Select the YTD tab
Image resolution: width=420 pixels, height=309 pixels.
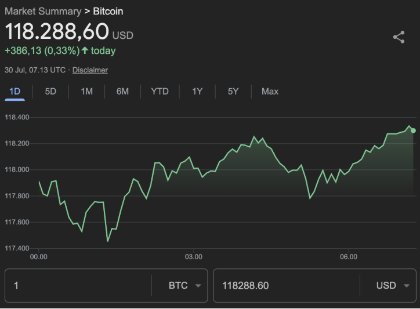[x=160, y=92]
